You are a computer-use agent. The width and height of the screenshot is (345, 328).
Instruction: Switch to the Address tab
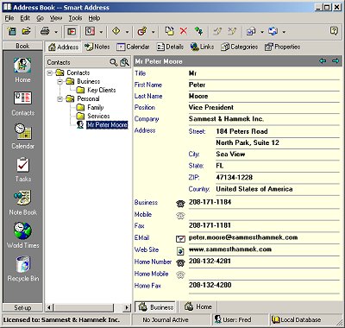tap(63, 47)
